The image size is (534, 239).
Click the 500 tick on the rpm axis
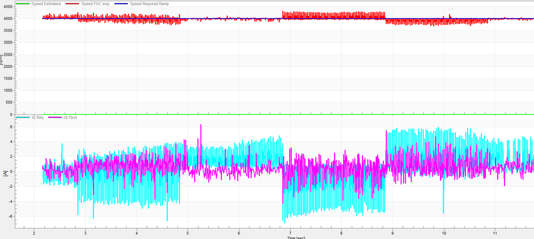(10, 102)
